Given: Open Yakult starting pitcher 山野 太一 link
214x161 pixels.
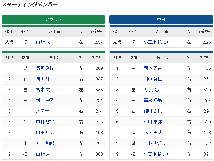Looking at the screenshot, I should pos(45,42).
